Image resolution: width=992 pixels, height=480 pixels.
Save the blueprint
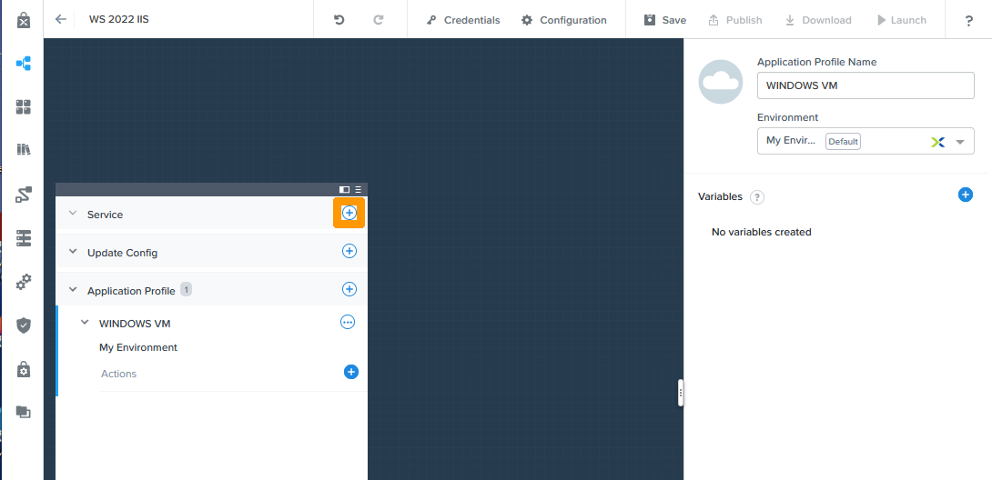[664, 20]
